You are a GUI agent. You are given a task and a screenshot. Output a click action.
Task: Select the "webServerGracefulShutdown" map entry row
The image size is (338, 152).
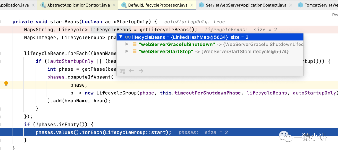click(210, 44)
